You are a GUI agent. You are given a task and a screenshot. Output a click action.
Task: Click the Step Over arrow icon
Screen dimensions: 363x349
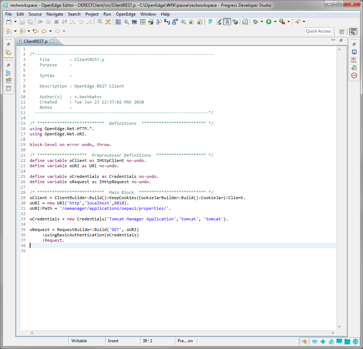[x=81, y=22]
